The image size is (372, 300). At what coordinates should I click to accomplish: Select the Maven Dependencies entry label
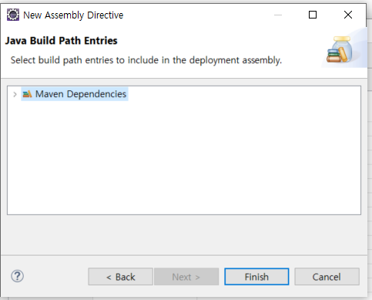(x=81, y=94)
